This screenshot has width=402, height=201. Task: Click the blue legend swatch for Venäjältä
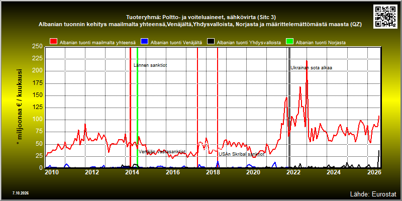[x=145, y=42]
